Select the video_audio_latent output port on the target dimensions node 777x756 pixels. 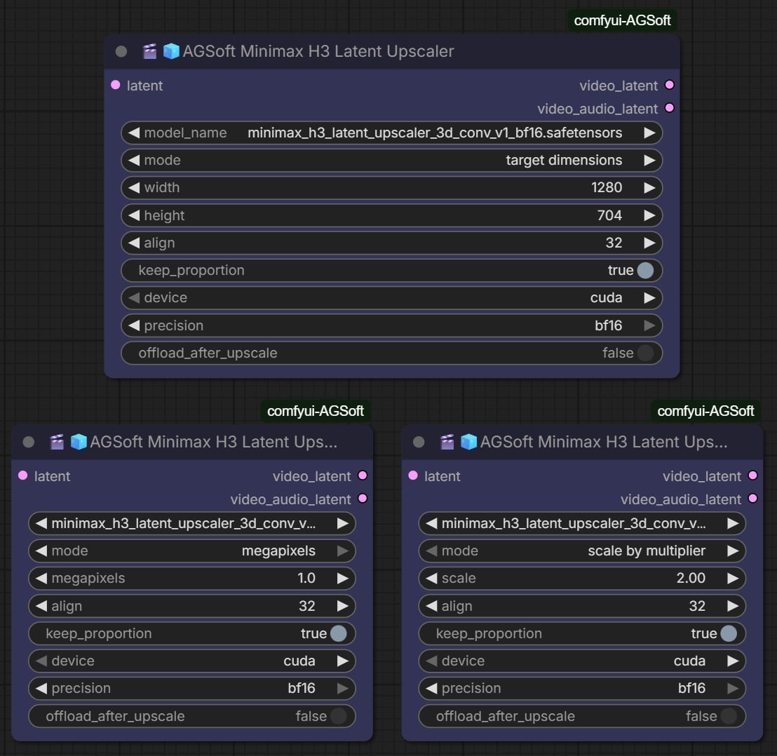670,108
